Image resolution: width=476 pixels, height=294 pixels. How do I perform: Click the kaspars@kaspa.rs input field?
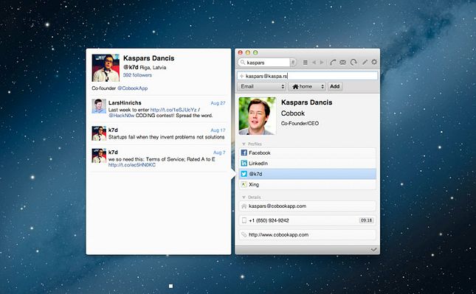tap(307, 76)
